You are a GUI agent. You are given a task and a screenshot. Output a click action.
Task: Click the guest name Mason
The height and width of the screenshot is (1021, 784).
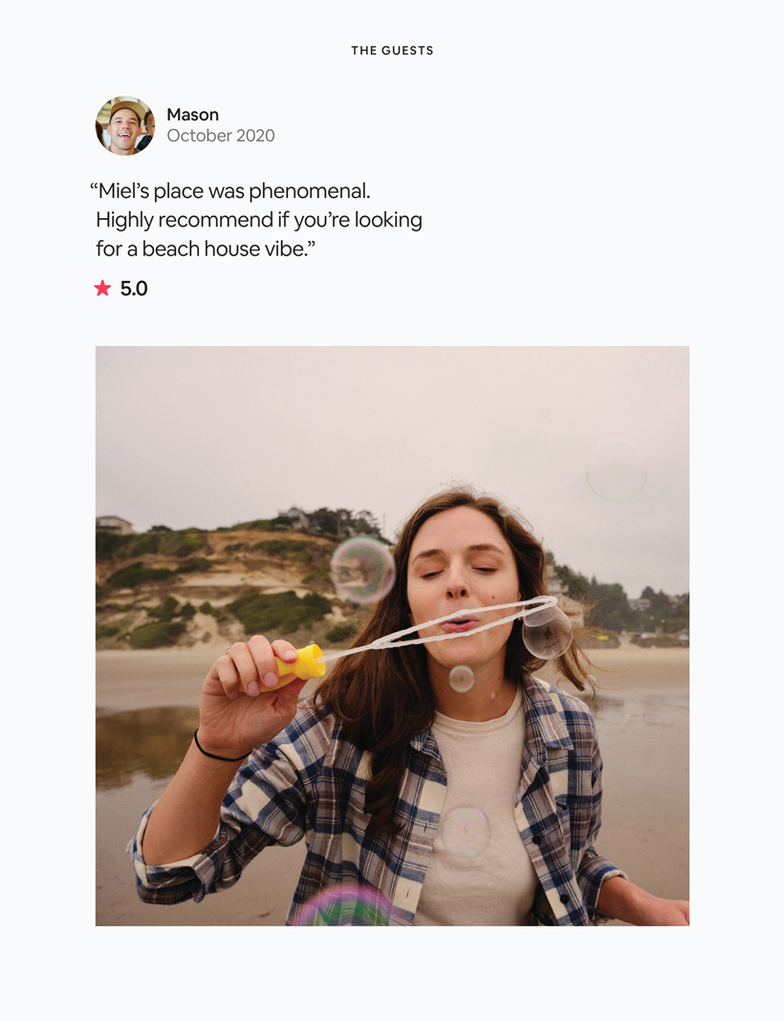pyautogui.click(x=192, y=115)
